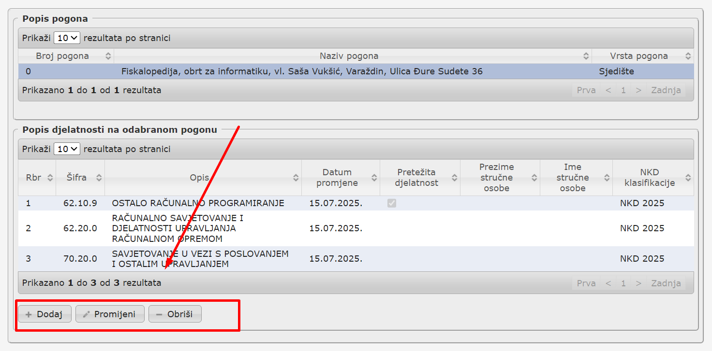
Task: Click Promijeni to edit selected activity
Action: coord(110,314)
